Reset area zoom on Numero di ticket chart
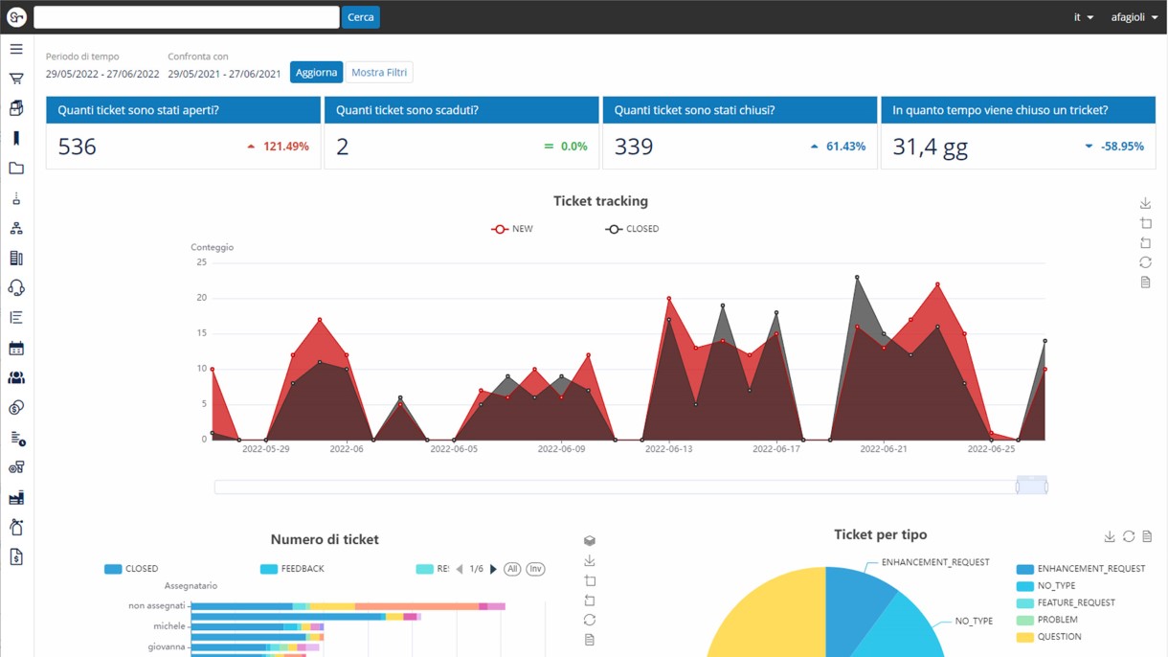Image resolution: width=1168 pixels, height=657 pixels. (590, 600)
